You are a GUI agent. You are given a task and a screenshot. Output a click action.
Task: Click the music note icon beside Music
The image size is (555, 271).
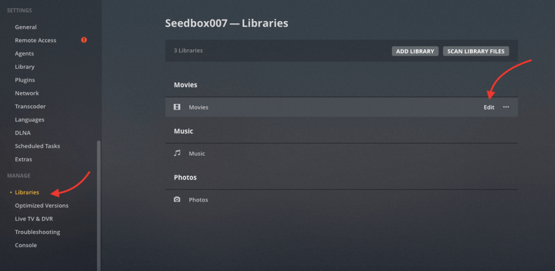click(x=177, y=153)
